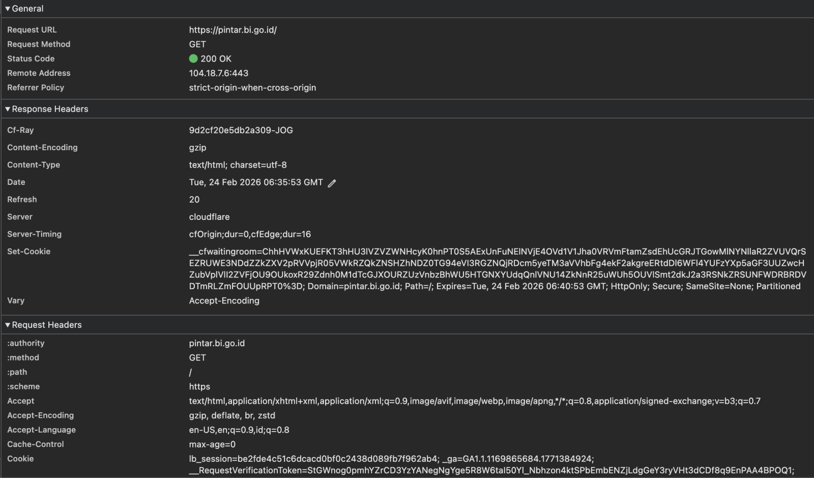Image resolution: width=814 pixels, height=478 pixels.
Task: Select the Accept-Language en-US value
Action: click(x=239, y=430)
